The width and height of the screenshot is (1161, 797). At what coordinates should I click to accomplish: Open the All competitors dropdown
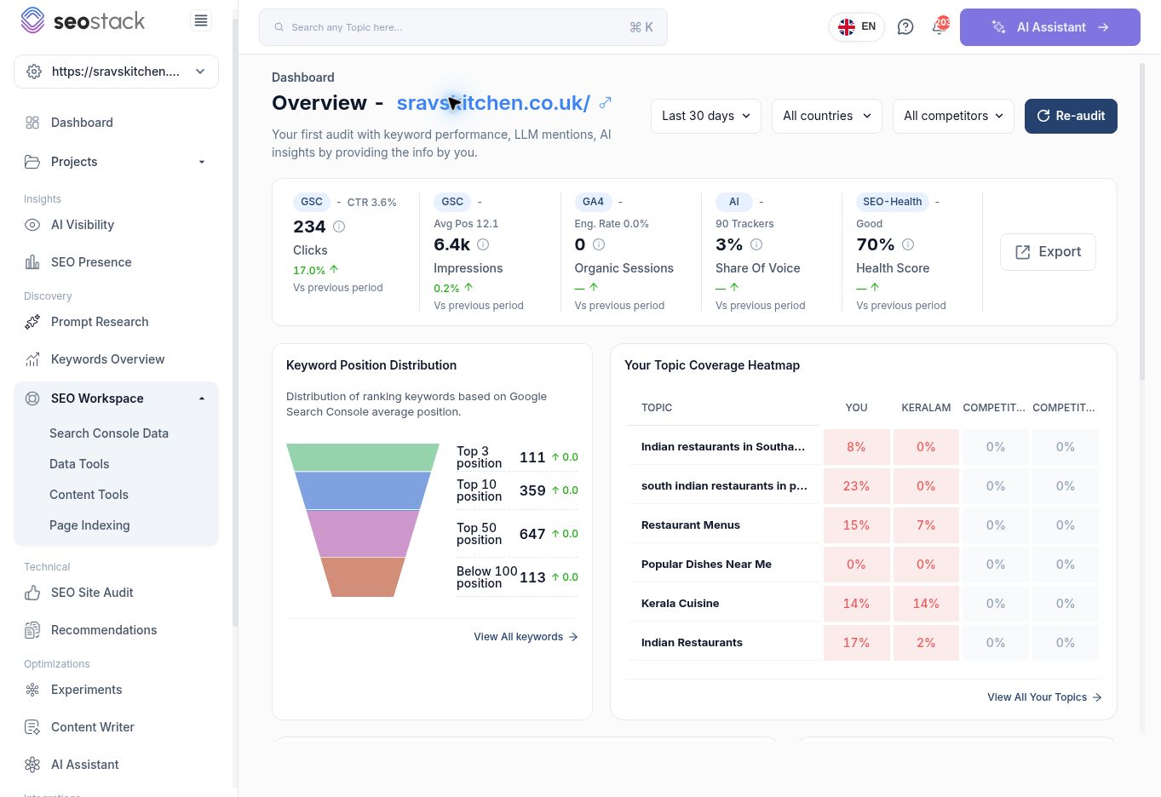[953, 116]
